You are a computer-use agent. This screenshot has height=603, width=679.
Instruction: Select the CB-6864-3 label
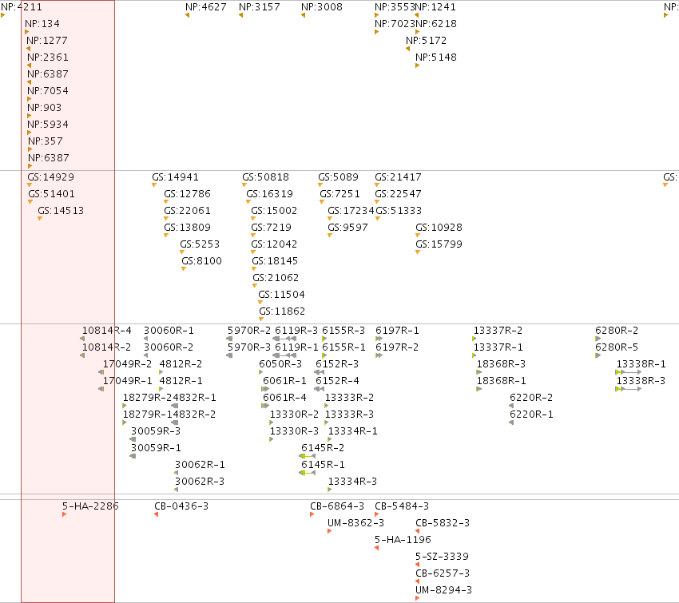click(x=337, y=506)
